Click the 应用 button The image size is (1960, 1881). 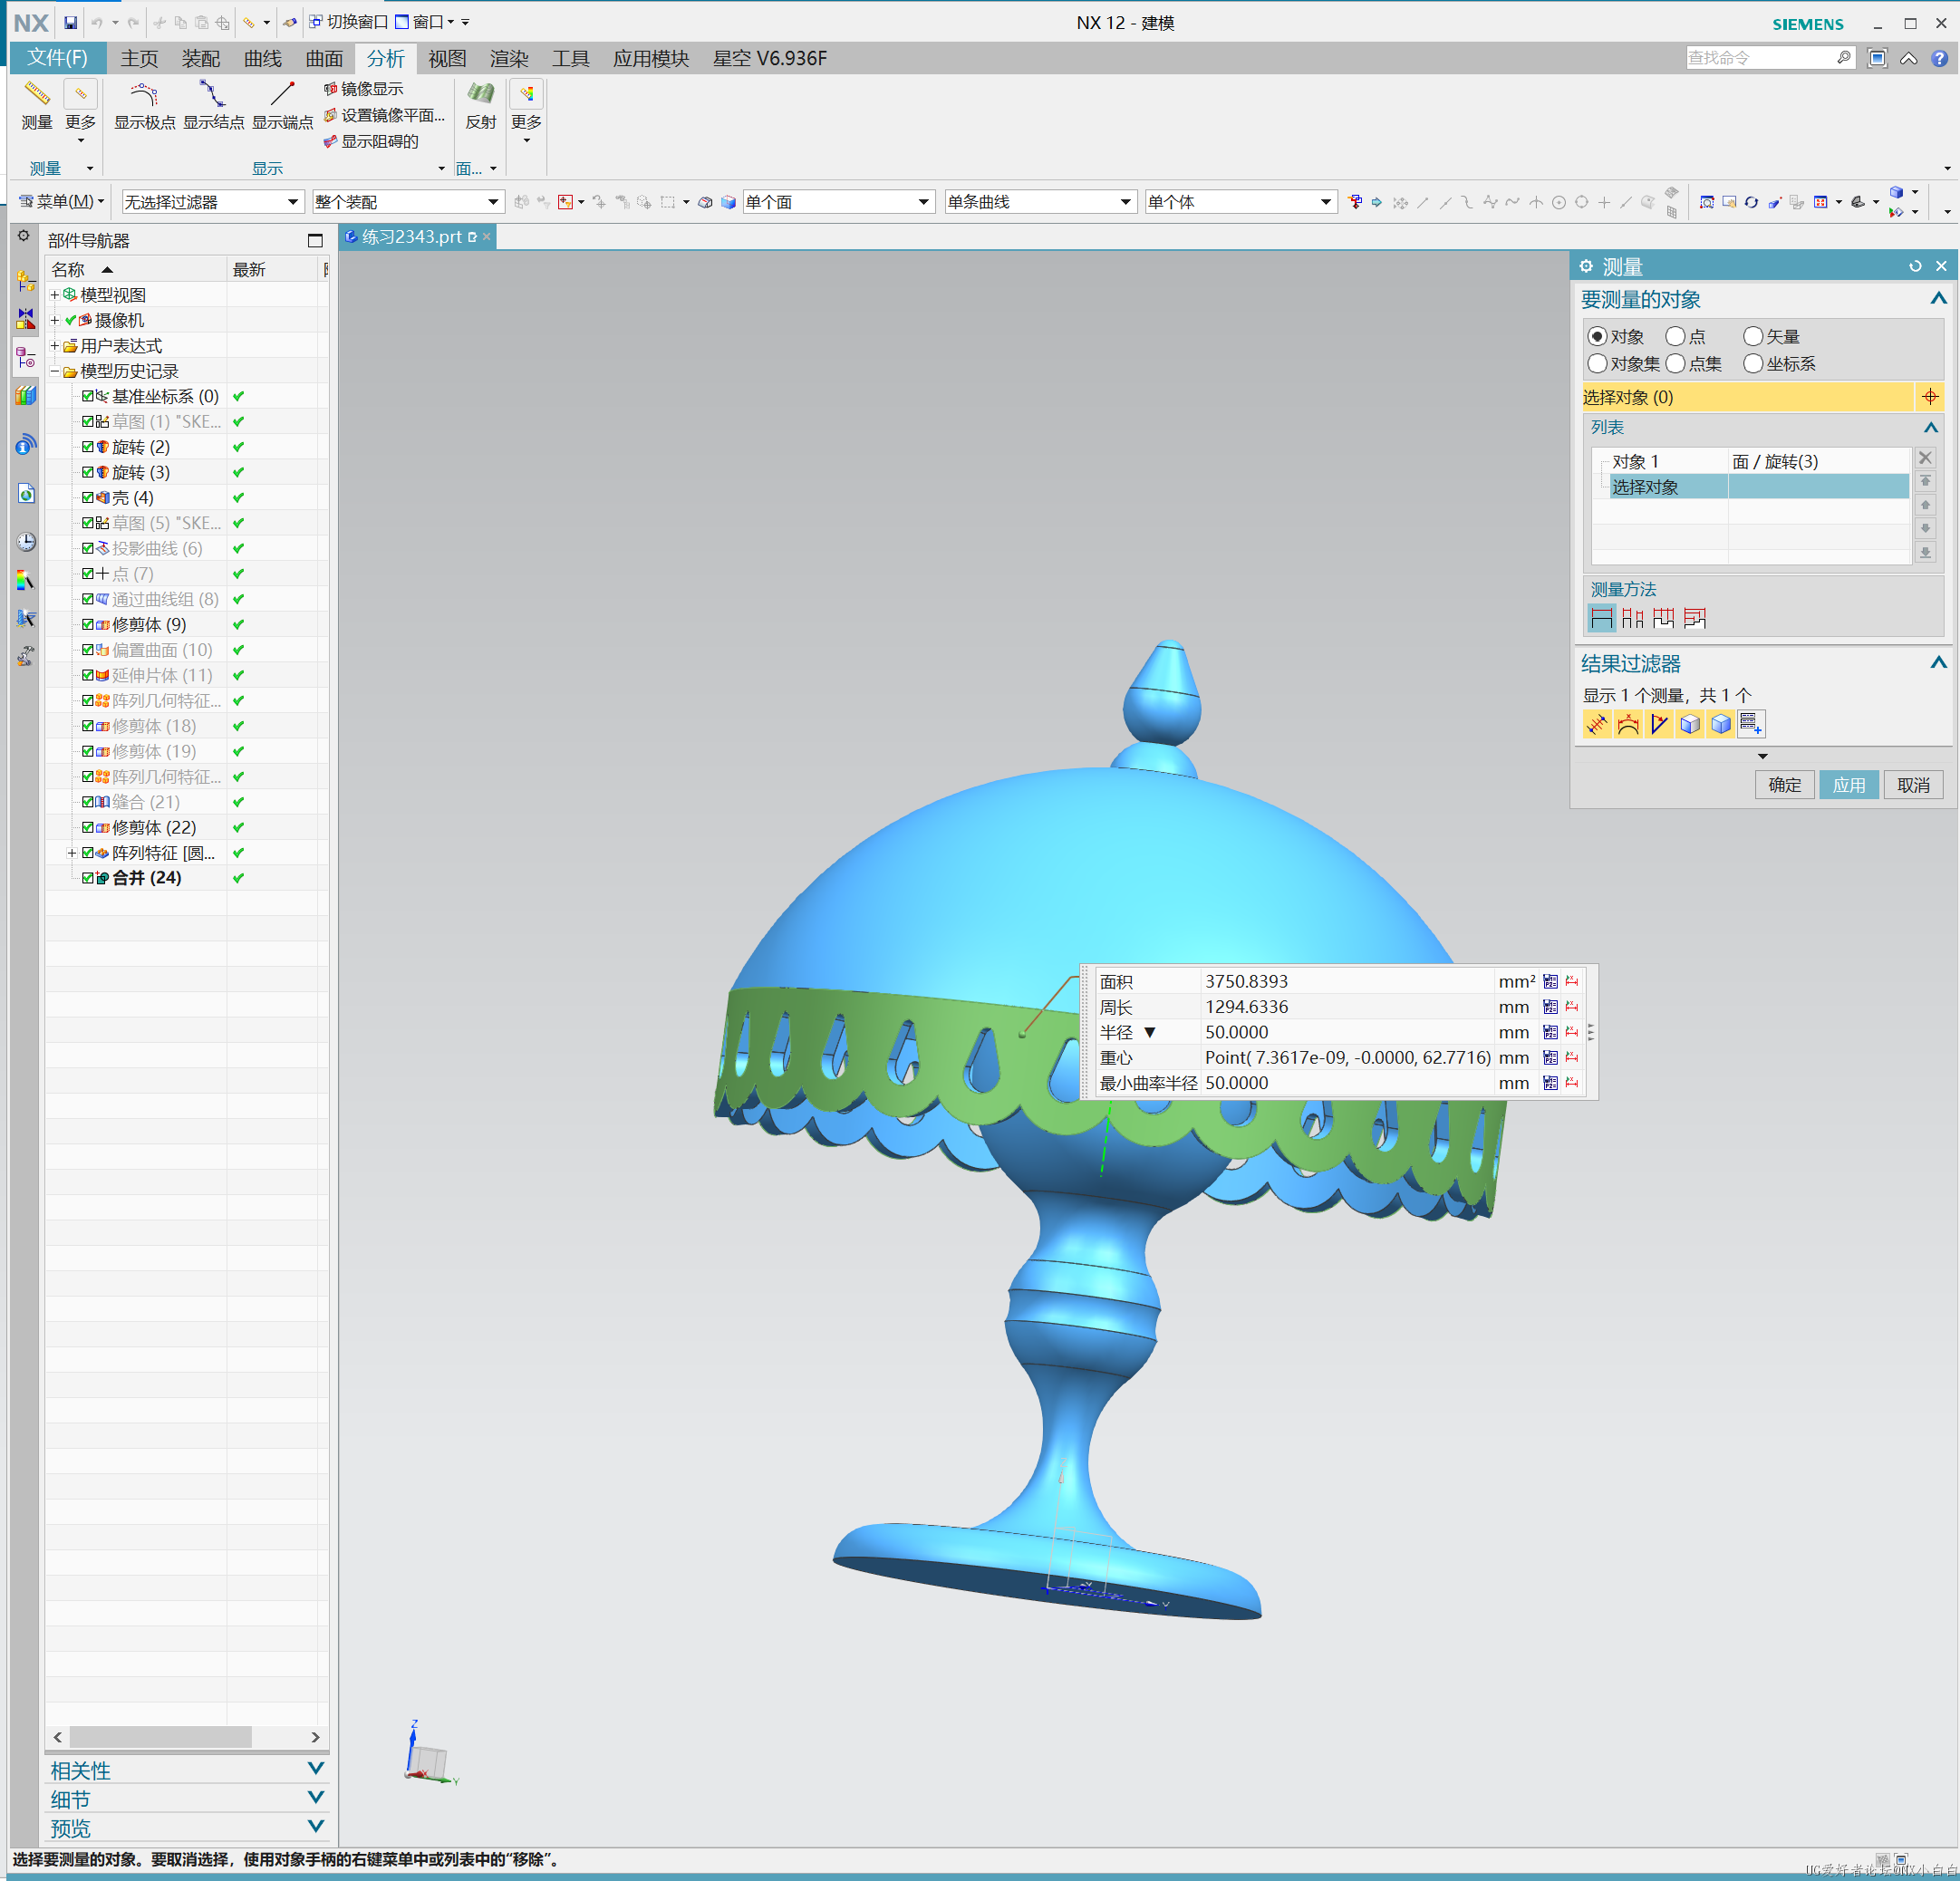1848,785
